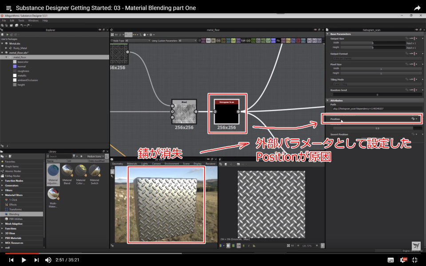Open the File menu

click(4, 21)
